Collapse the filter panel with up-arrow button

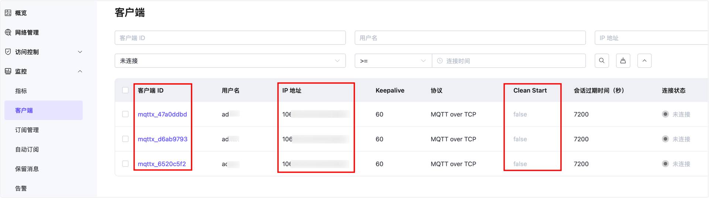644,61
